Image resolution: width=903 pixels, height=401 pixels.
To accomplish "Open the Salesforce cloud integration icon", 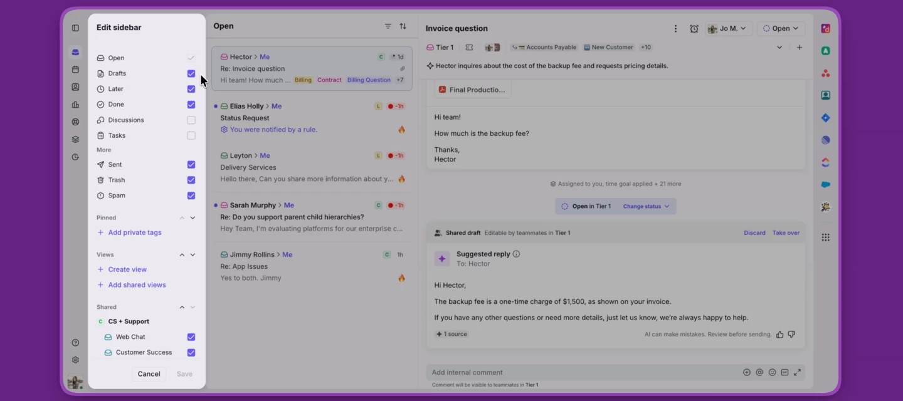I will pyautogui.click(x=826, y=185).
